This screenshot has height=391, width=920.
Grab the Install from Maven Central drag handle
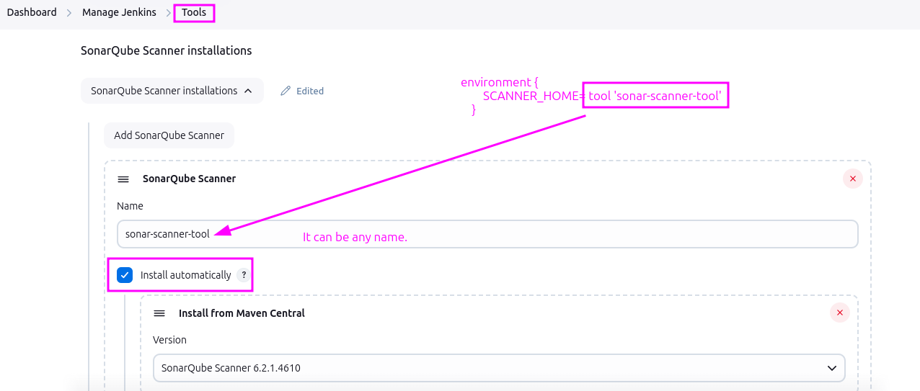(x=159, y=313)
